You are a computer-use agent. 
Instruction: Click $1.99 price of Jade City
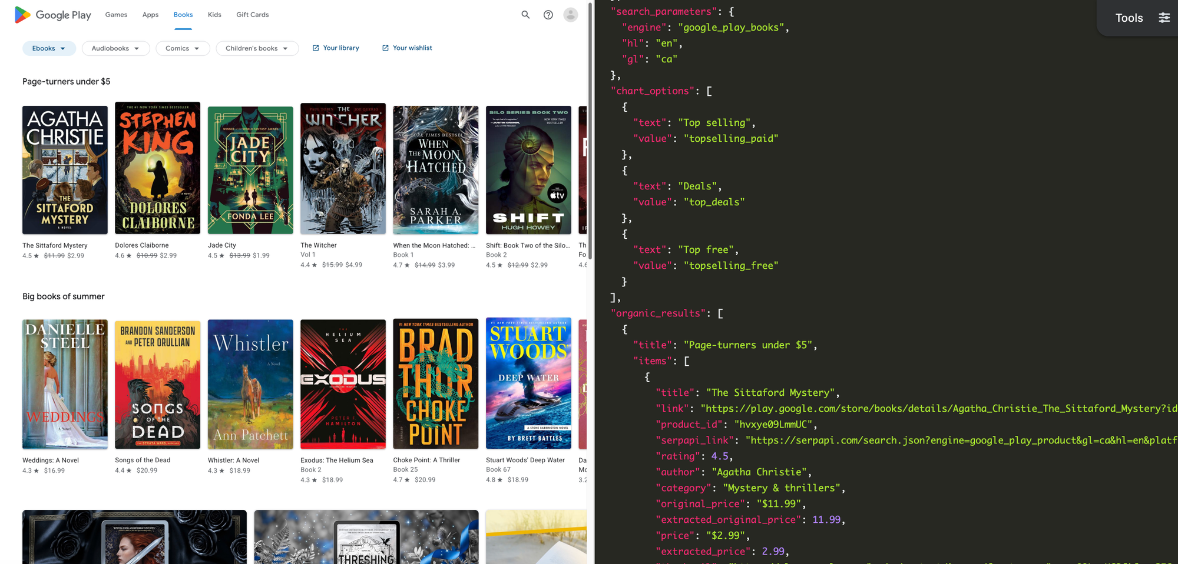tap(261, 256)
